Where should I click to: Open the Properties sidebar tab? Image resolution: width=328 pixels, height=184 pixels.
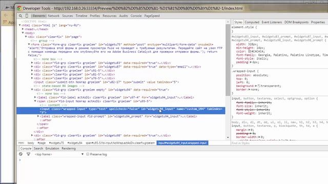[x=318, y=22]
